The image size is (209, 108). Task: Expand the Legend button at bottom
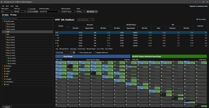(6, 107)
